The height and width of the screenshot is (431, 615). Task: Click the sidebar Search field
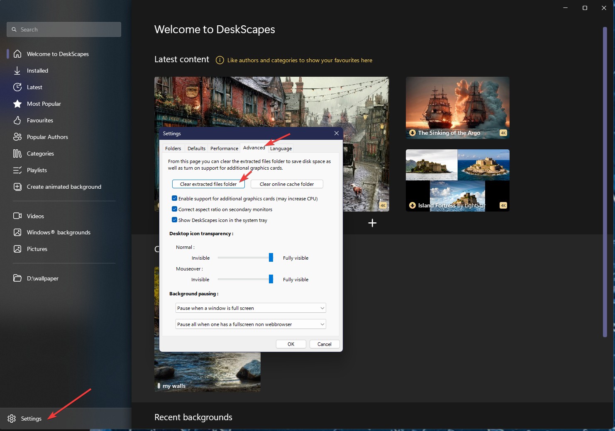pos(64,29)
